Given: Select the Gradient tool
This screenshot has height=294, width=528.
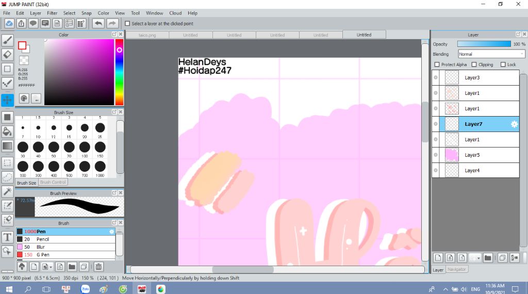Looking at the screenshot, I should click(7, 146).
